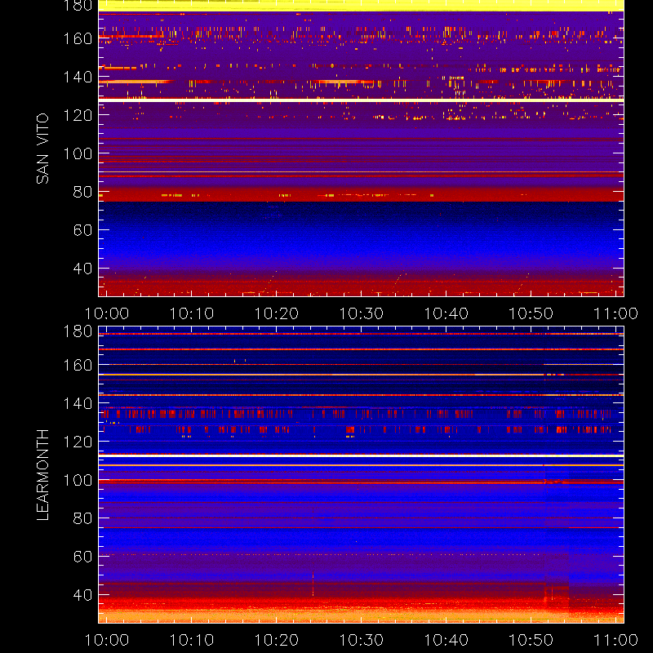Viewport: 653px width, 653px height.
Task: Select the 120 label on San Vito axis
Action: point(78,115)
